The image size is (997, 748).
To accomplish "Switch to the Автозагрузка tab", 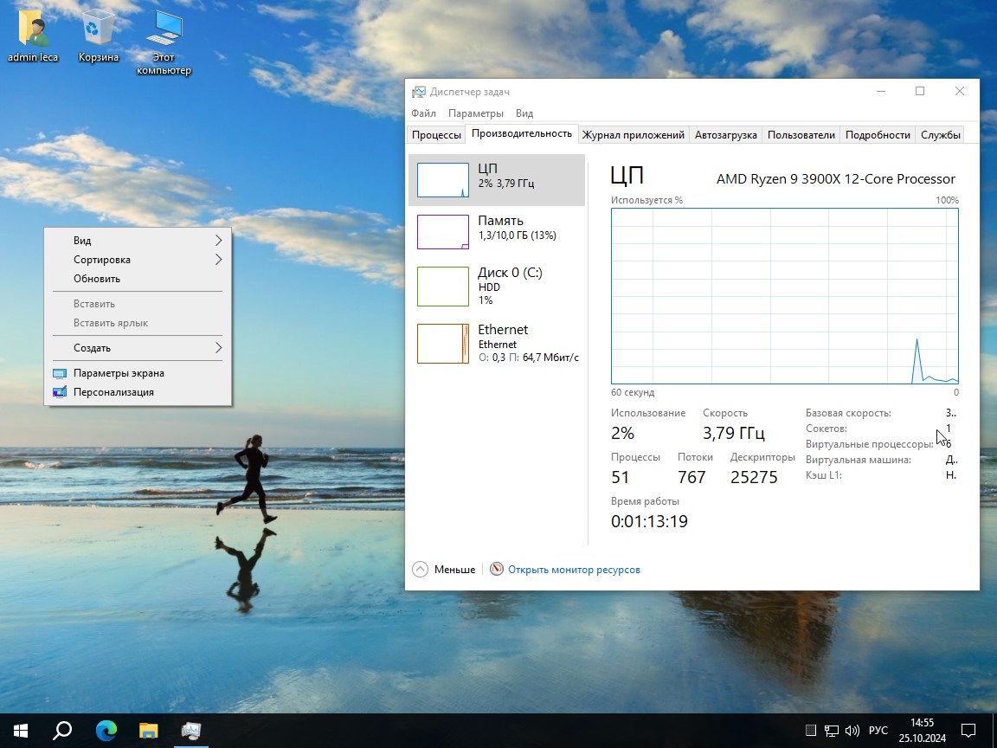I will point(725,135).
